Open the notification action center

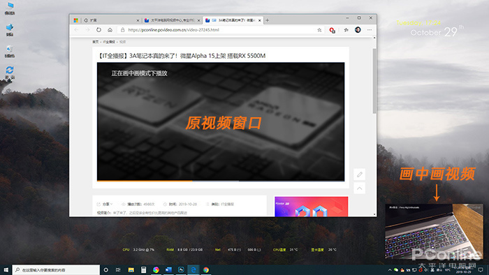click(x=481, y=269)
